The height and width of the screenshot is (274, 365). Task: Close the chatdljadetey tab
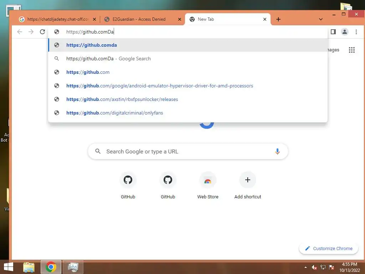(94, 19)
